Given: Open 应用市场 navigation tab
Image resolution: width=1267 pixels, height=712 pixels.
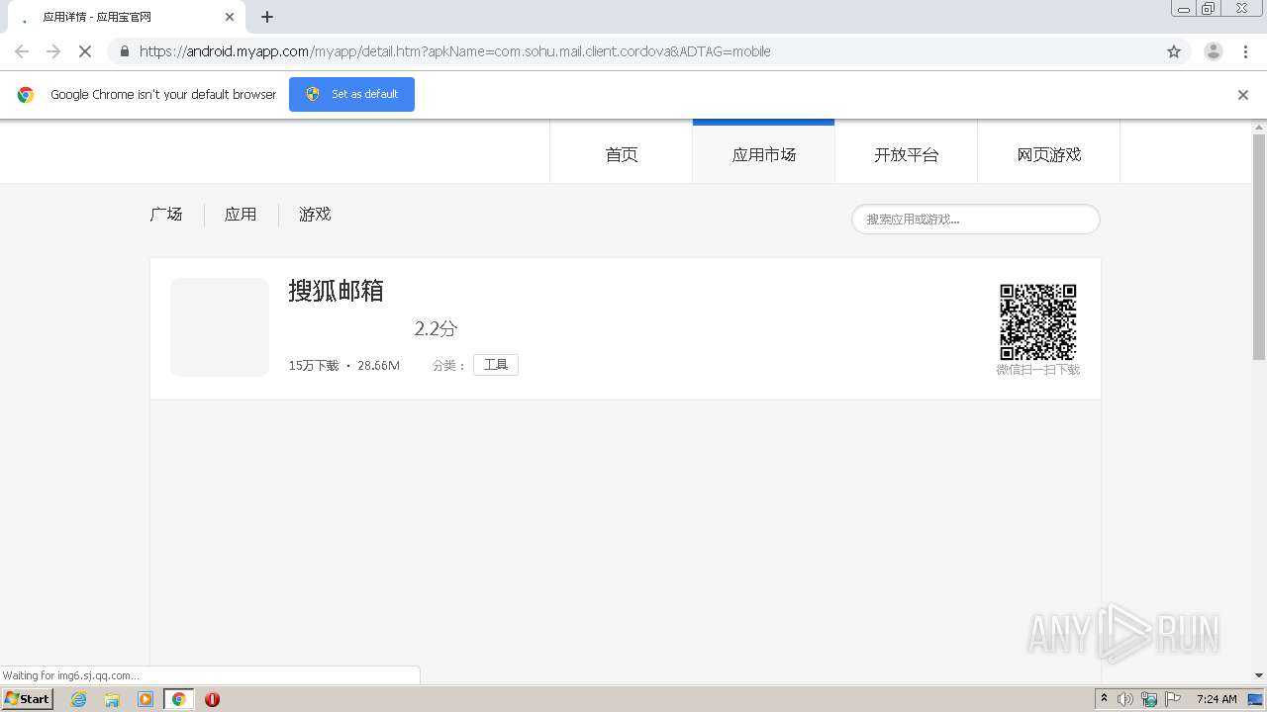Looking at the screenshot, I should [764, 154].
